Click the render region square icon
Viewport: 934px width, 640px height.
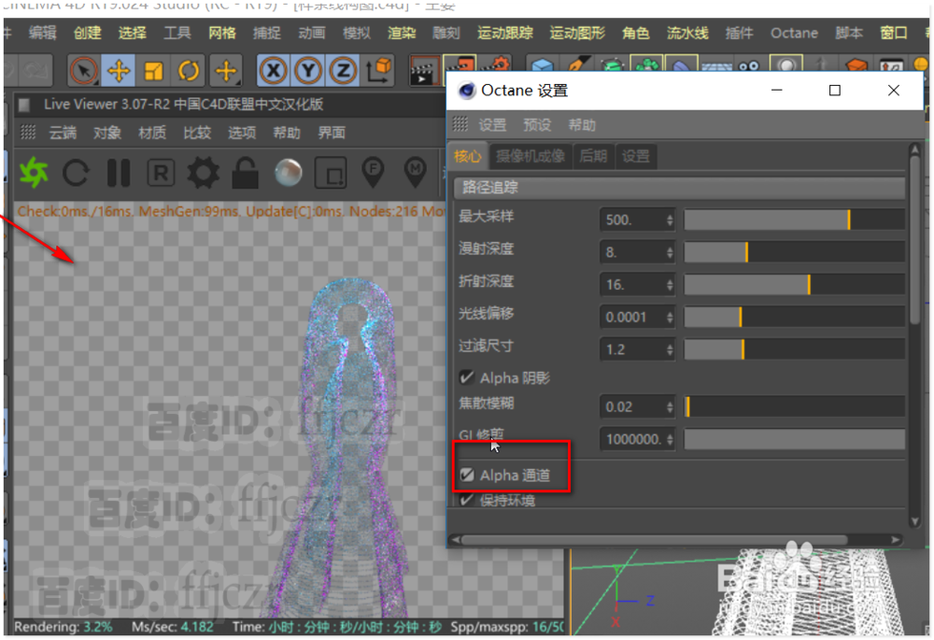(331, 173)
